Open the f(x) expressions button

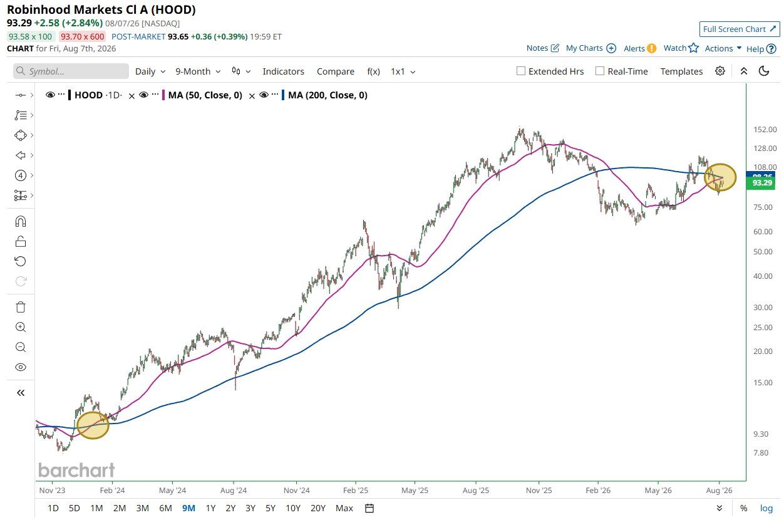click(x=373, y=71)
